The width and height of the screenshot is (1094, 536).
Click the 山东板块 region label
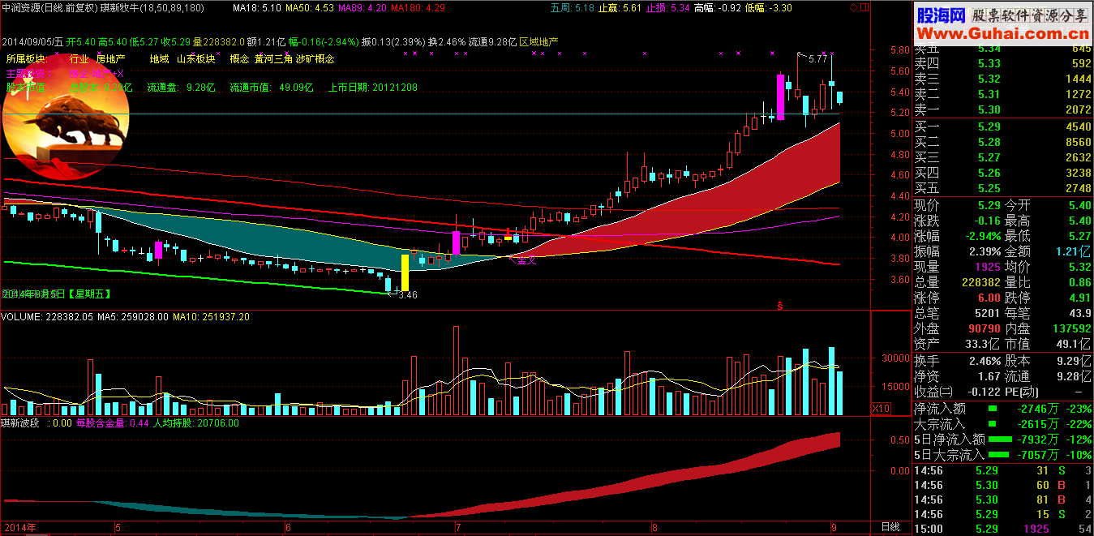click(x=195, y=58)
